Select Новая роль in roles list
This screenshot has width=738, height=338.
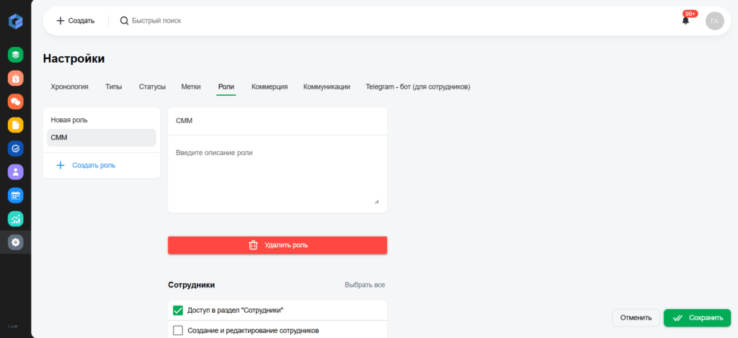tap(101, 120)
